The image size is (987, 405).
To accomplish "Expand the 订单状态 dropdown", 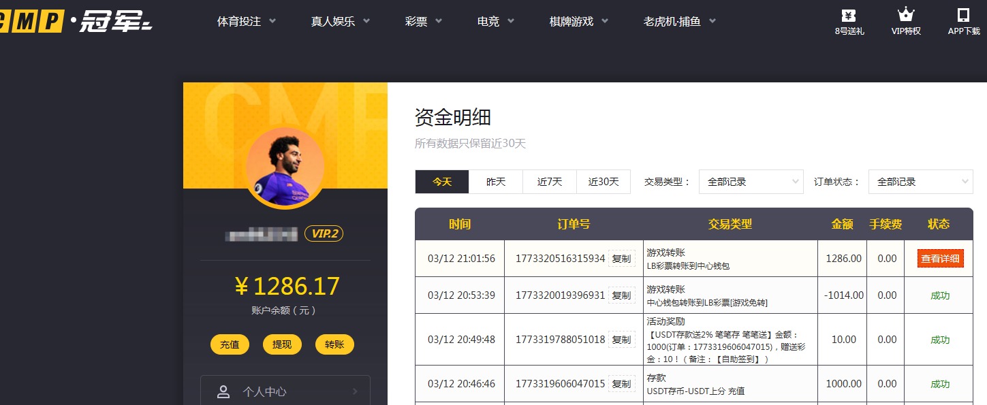I will point(920,182).
